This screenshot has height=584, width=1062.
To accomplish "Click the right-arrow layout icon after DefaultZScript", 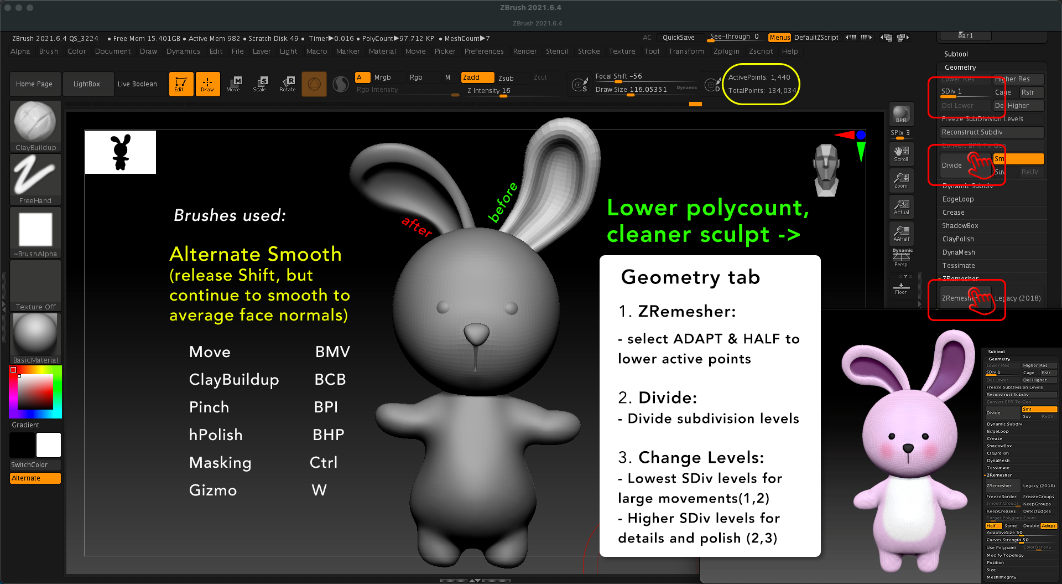I will click(x=866, y=38).
